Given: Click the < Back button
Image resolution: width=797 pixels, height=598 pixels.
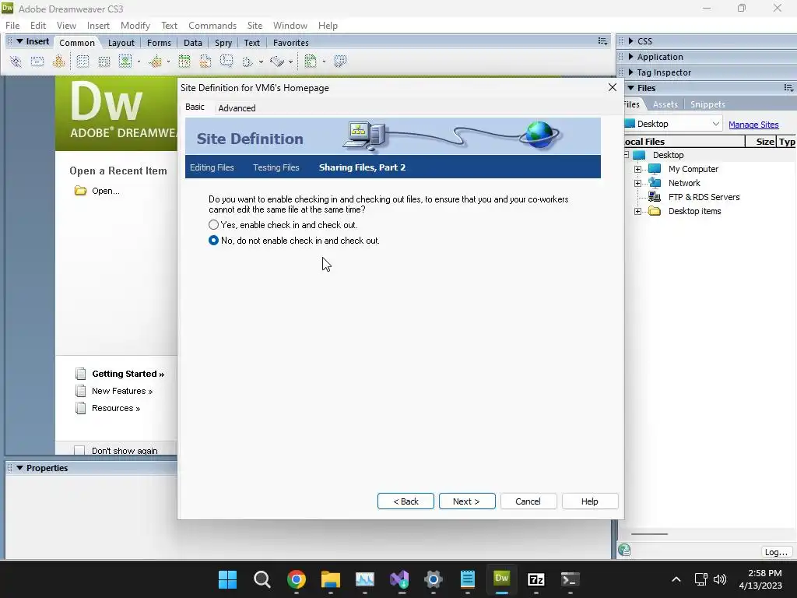Looking at the screenshot, I should [x=406, y=501].
